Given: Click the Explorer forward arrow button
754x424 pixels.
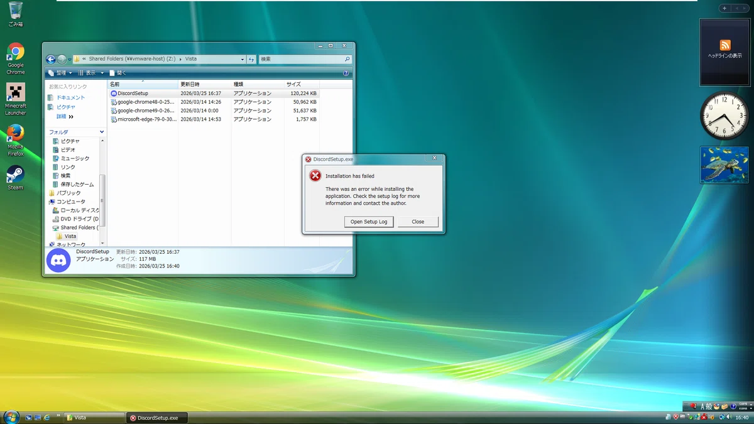Looking at the screenshot, I should click(x=62, y=59).
